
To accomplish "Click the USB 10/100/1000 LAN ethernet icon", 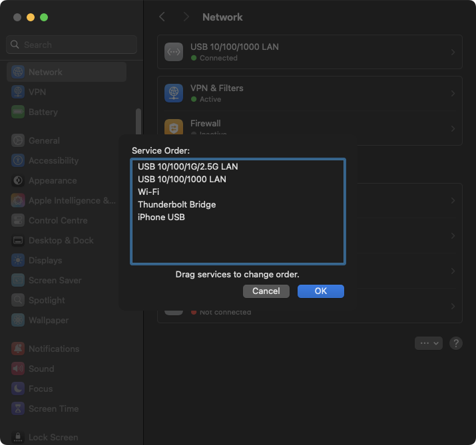I will [174, 52].
